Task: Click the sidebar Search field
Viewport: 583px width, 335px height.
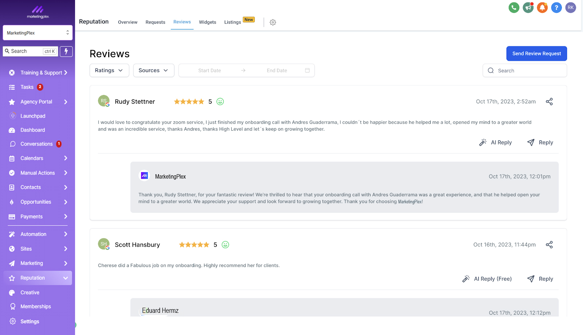Action: pyautogui.click(x=31, y=51)
